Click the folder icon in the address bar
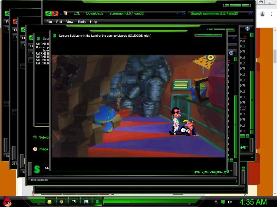The width and height of the screenshot is (277, 207). click(x=65, y=13)
